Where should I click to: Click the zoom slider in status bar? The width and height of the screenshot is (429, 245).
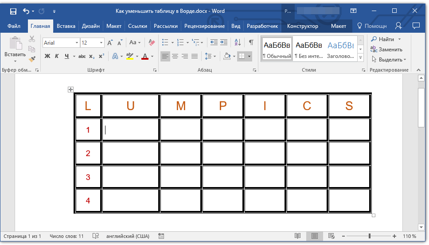pos(369,236)
